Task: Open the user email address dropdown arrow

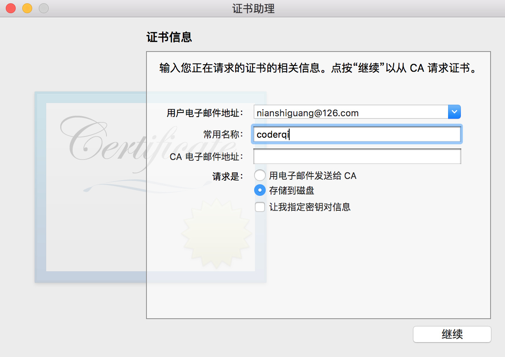Action: pos(454,112)
